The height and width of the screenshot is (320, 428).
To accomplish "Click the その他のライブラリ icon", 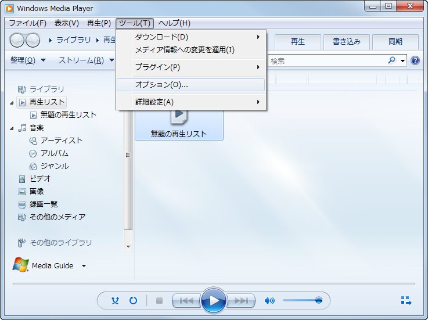I will (21, 243).
